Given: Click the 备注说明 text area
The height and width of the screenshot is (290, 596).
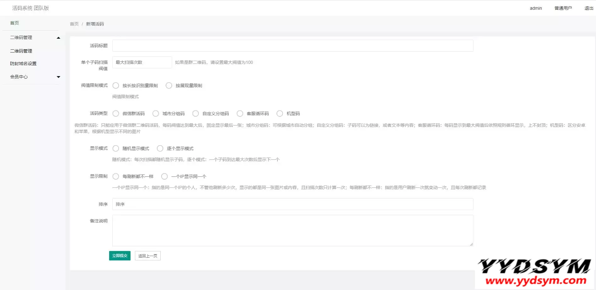Looking at the screenshot, I should [x=292, y=230].
